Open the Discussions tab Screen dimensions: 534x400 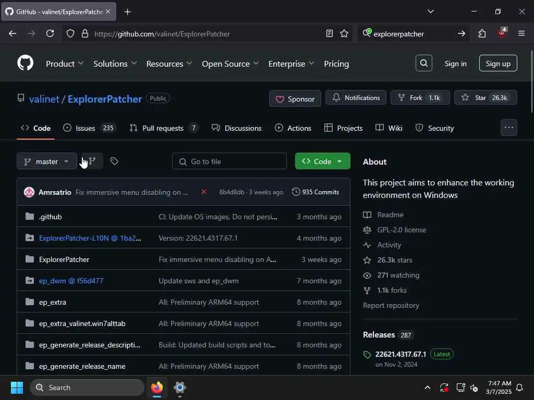tap(236, 128)
